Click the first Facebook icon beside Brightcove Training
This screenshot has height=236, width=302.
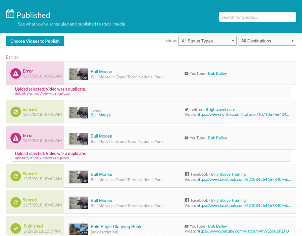coord(187,174)
